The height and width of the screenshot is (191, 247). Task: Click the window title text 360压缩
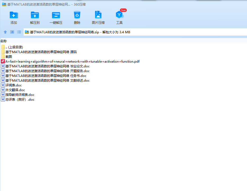pyautogui.click(x=80, y=4)
